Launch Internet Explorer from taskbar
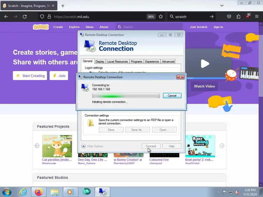 tap(23, 192)
